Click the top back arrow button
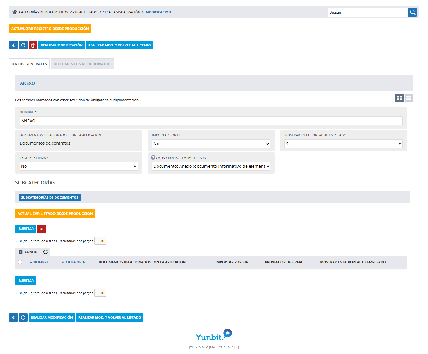The height and width of the screenshot is (354, 428). coord(13,45)
